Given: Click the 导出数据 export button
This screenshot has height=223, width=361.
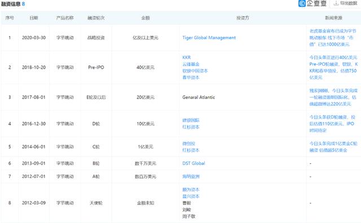Looking at the screenshot, I should point(345,3).
